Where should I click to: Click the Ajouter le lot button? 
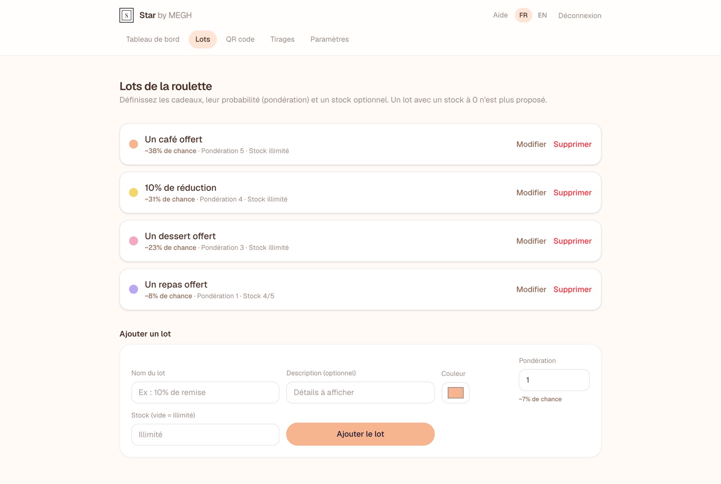pyautogui.click(x=360, y=434)
